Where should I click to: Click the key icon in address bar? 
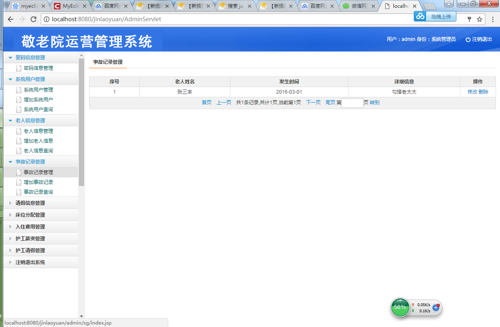469,19
